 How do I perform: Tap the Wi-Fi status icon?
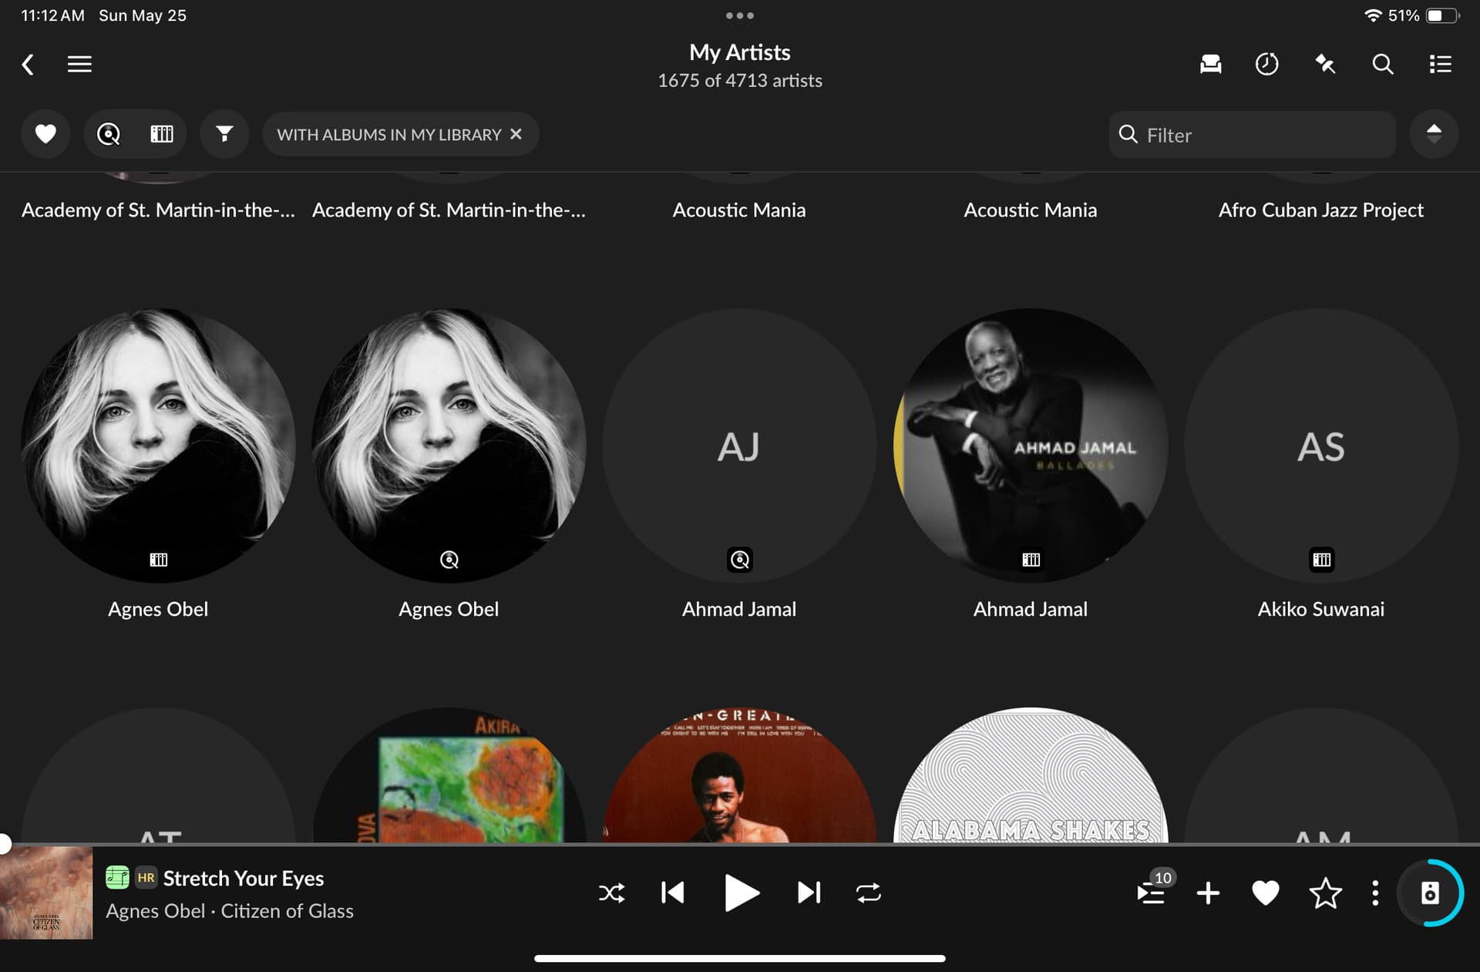click(x=1372, y=15)
